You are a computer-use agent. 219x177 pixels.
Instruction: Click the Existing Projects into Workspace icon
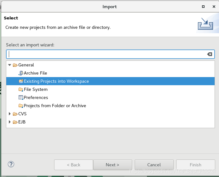coord(21,81)
